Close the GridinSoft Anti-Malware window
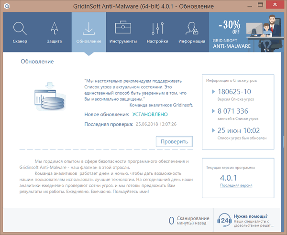287x235 pixels. click(x=275, y=5)
